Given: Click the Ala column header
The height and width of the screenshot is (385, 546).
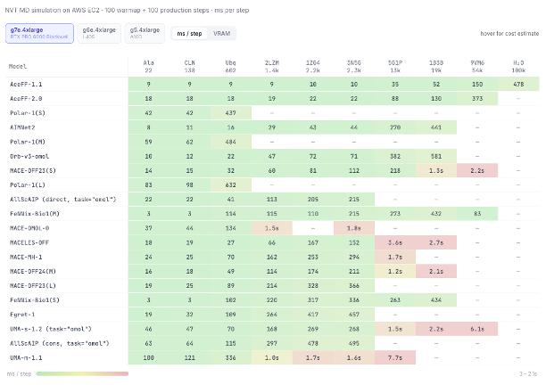Looking at the screenshot, I should [148, 67].
